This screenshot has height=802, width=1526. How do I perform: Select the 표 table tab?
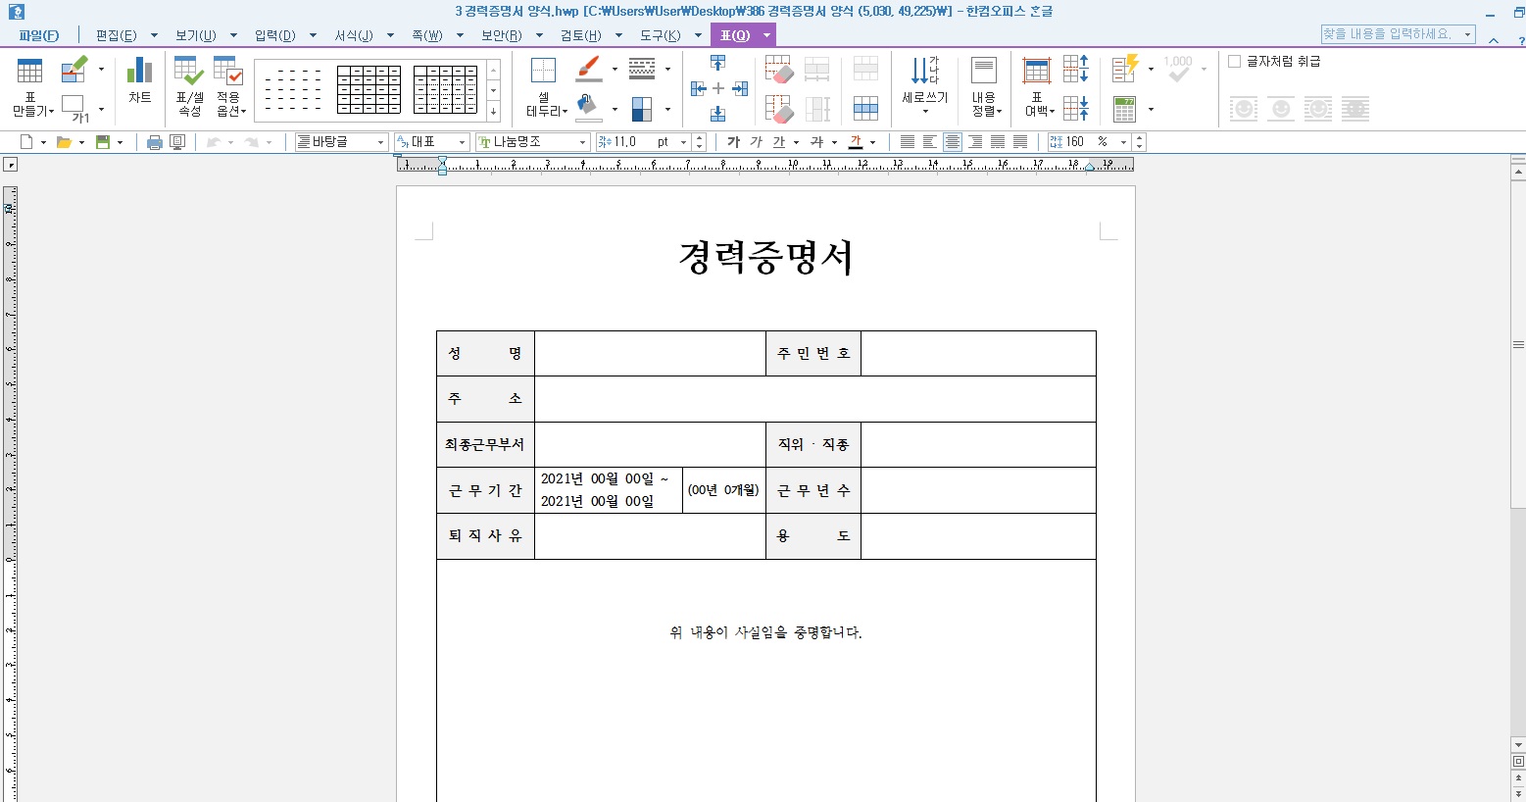click(x=734, y=35)
